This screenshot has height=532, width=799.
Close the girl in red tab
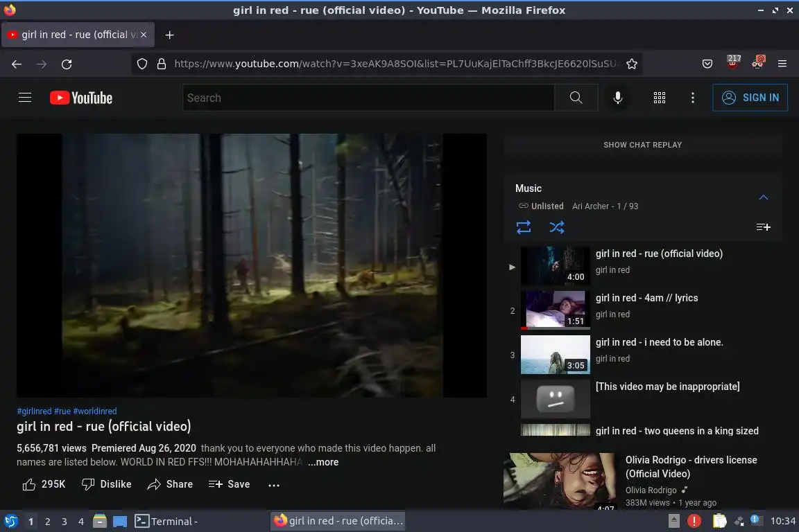pos(144,35)
